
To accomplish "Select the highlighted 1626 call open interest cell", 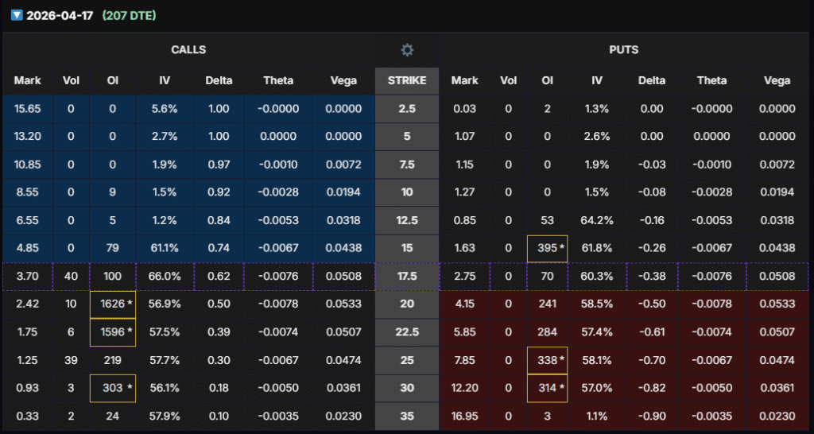I will coord(113,304).
